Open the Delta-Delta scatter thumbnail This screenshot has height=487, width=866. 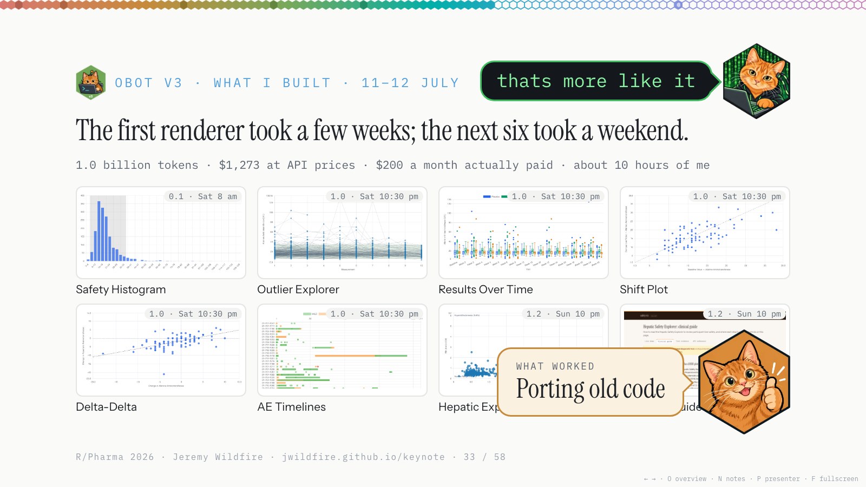pos(161,350)
